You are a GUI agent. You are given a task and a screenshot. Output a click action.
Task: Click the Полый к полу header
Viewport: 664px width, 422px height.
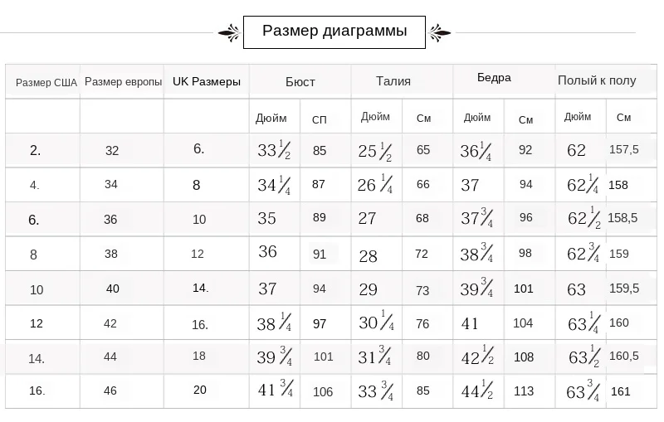coord(597,80)
